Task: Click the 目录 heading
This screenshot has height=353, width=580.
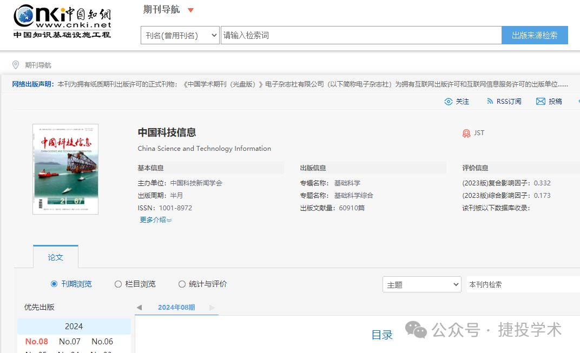Action: tap(382, 335)
